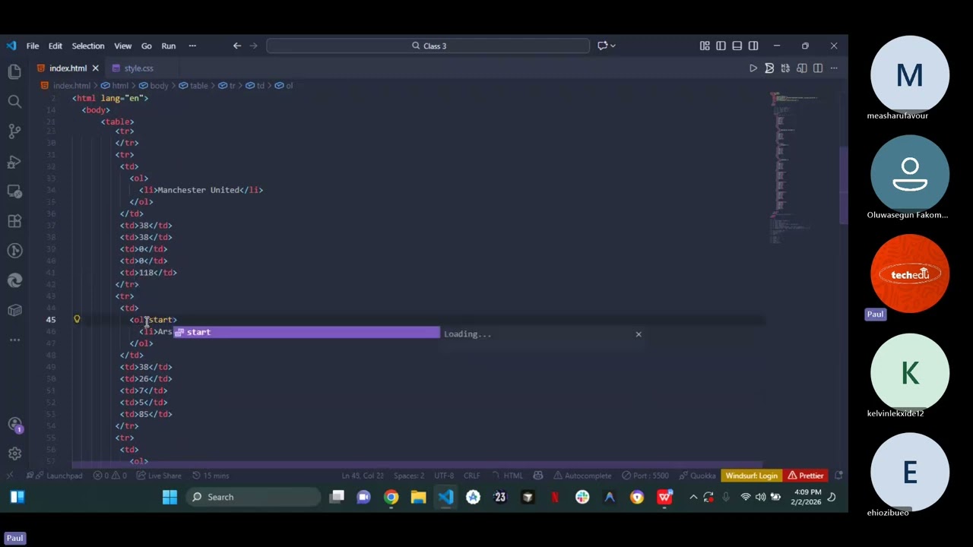Toggle the bottom panel visibility
This screenshot has width=973, height=547.
737,46
